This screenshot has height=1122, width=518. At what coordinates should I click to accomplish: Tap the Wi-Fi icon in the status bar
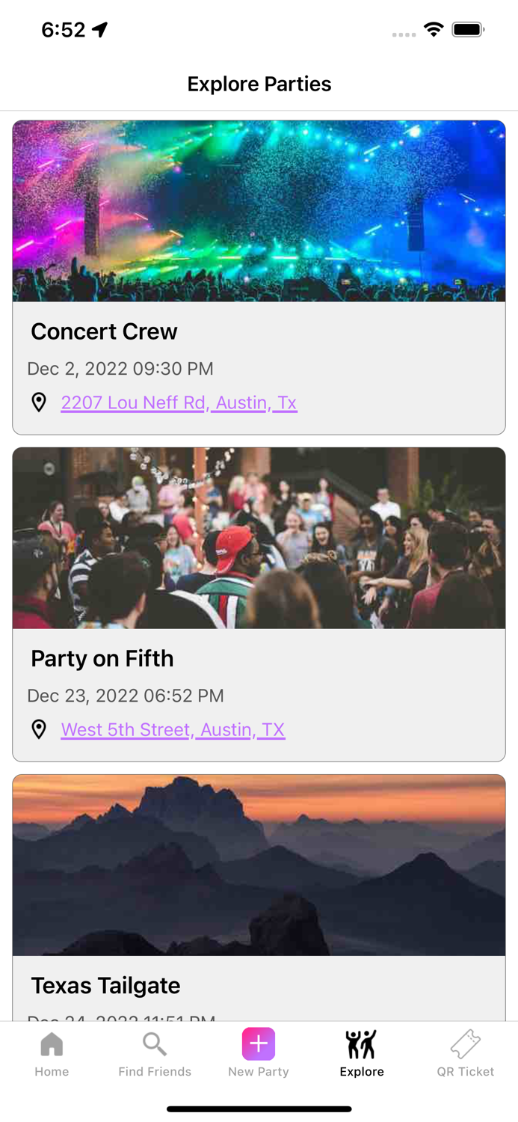tap(434, 31)
